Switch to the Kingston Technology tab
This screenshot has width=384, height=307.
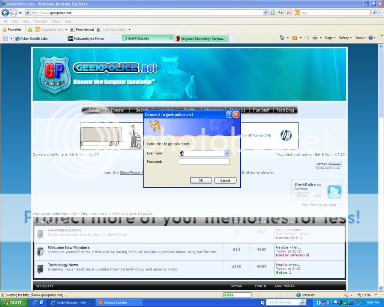(201, 39)
